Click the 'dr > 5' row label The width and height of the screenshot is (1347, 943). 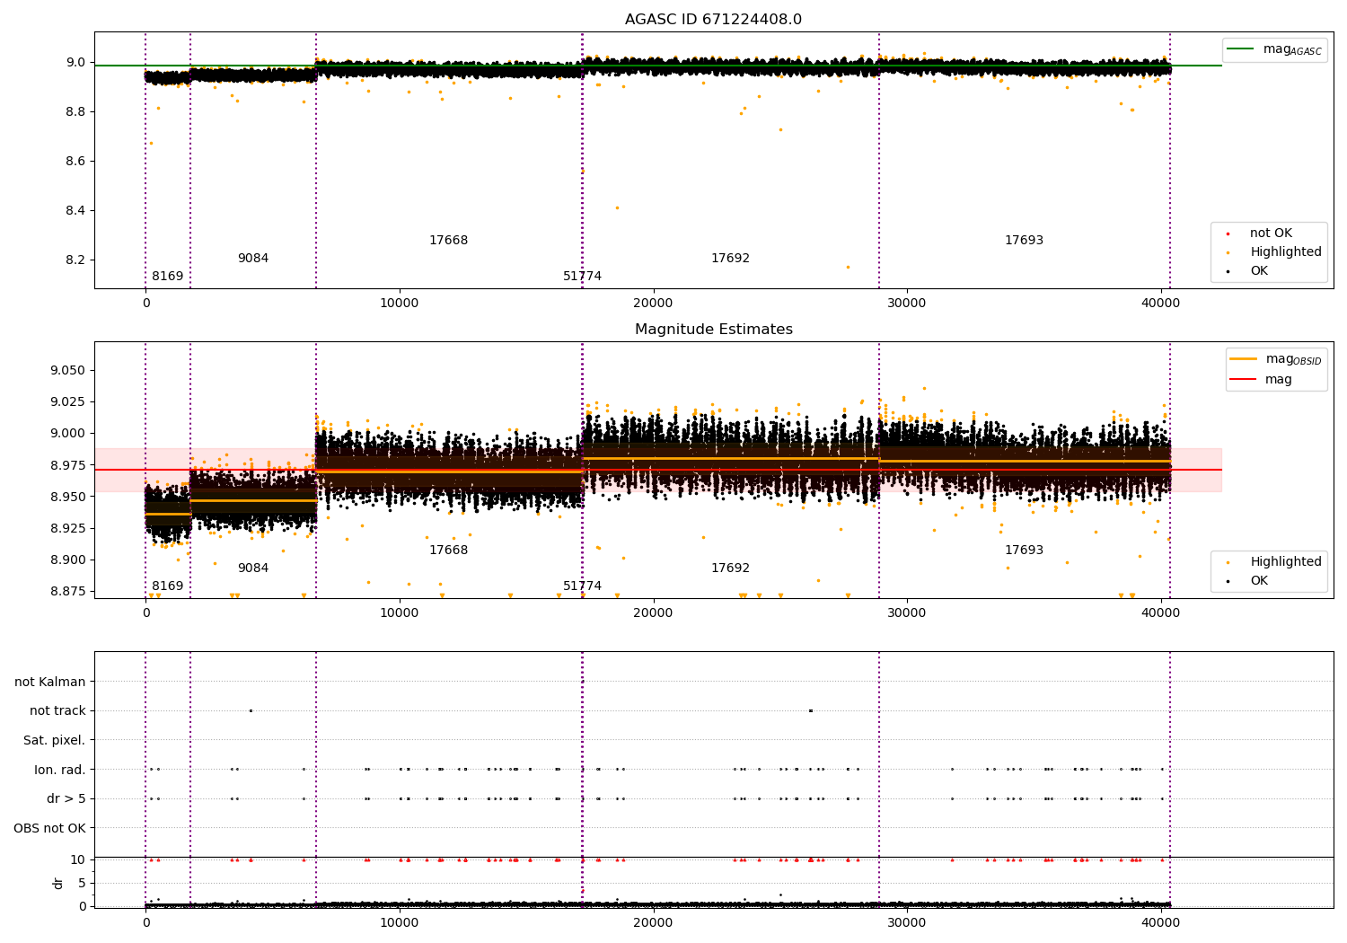(x=66, y=799)
